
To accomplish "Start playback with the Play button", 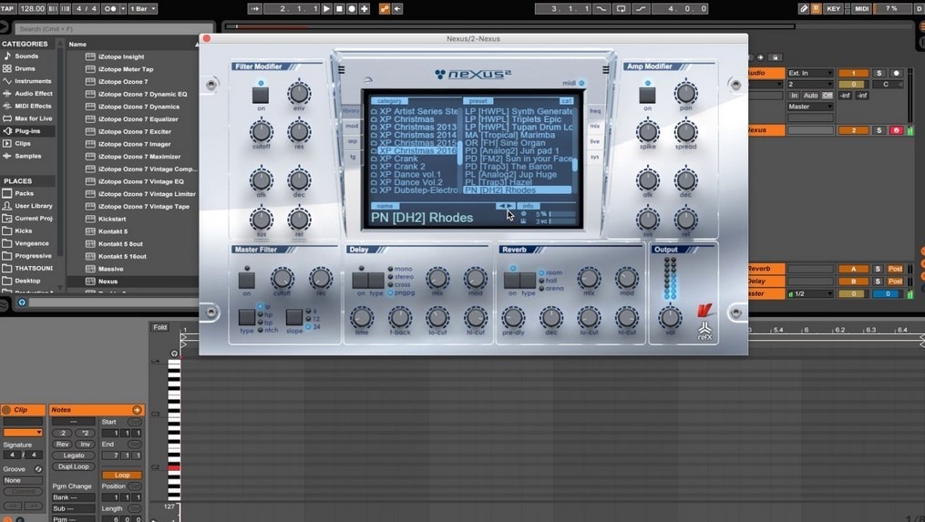I will [327, 9].
